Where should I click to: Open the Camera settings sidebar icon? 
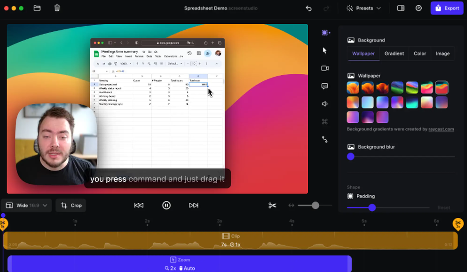coord(325,68)
